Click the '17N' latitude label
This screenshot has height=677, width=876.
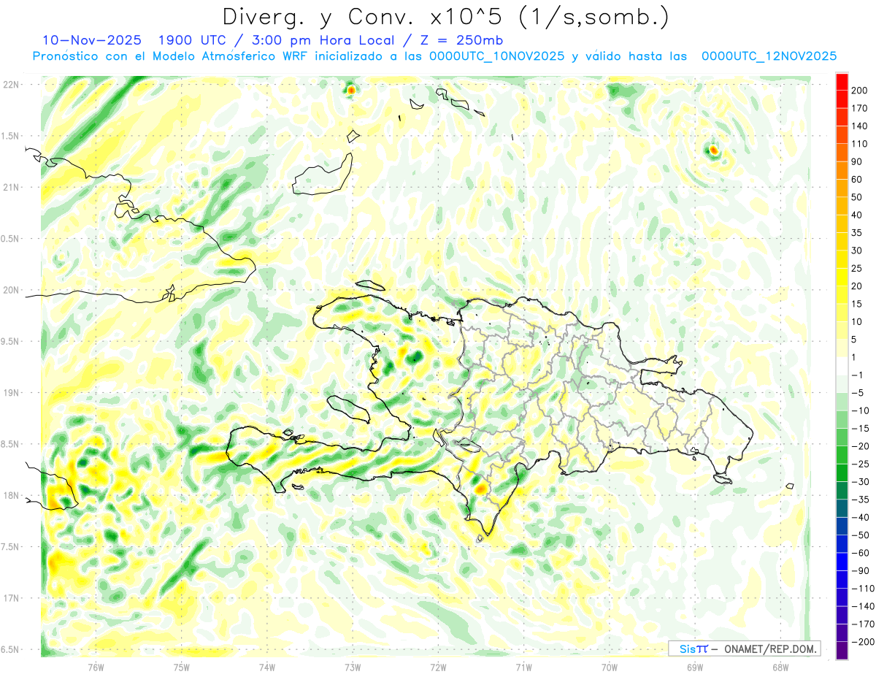(x=11, y=598)
